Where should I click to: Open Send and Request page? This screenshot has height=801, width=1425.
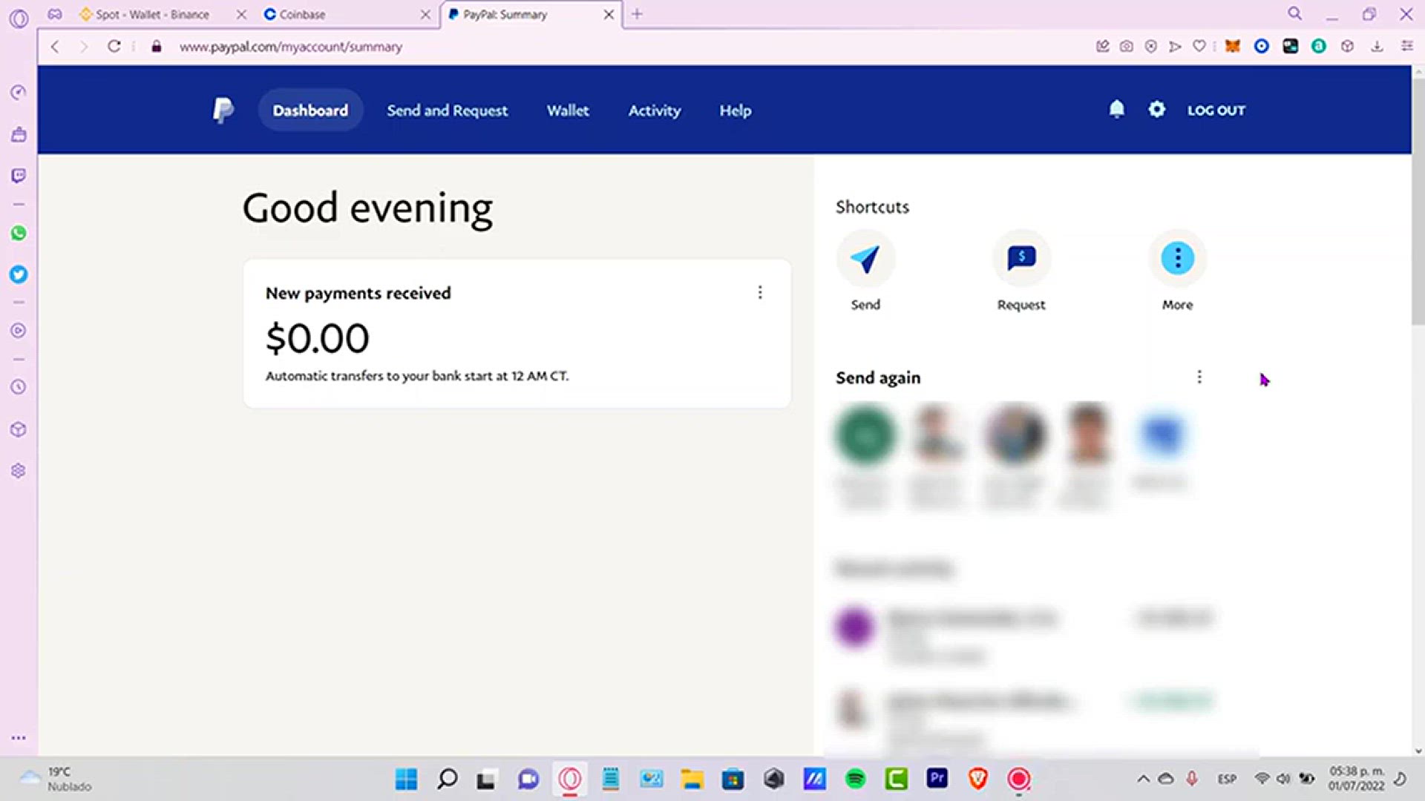[447, 111]
